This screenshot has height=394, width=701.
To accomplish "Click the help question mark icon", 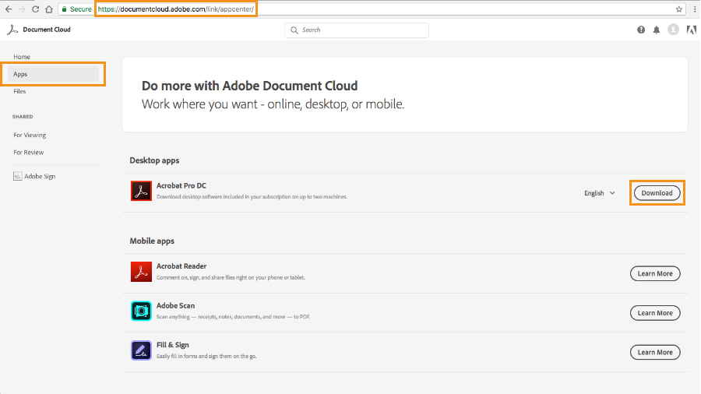I will coord(641,30).
